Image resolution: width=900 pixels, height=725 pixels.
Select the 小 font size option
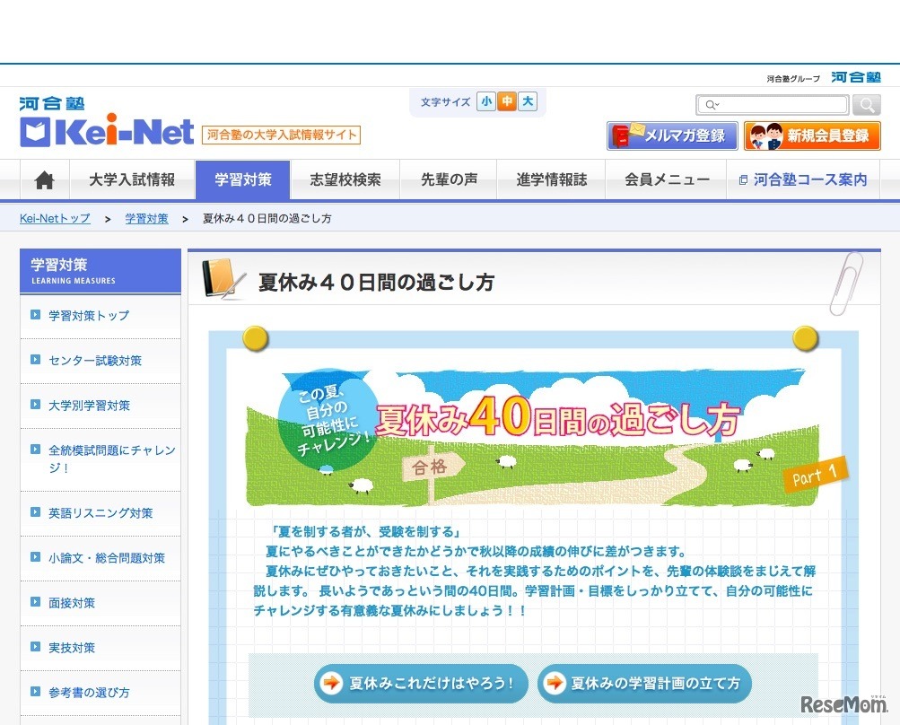click(485, 101)
